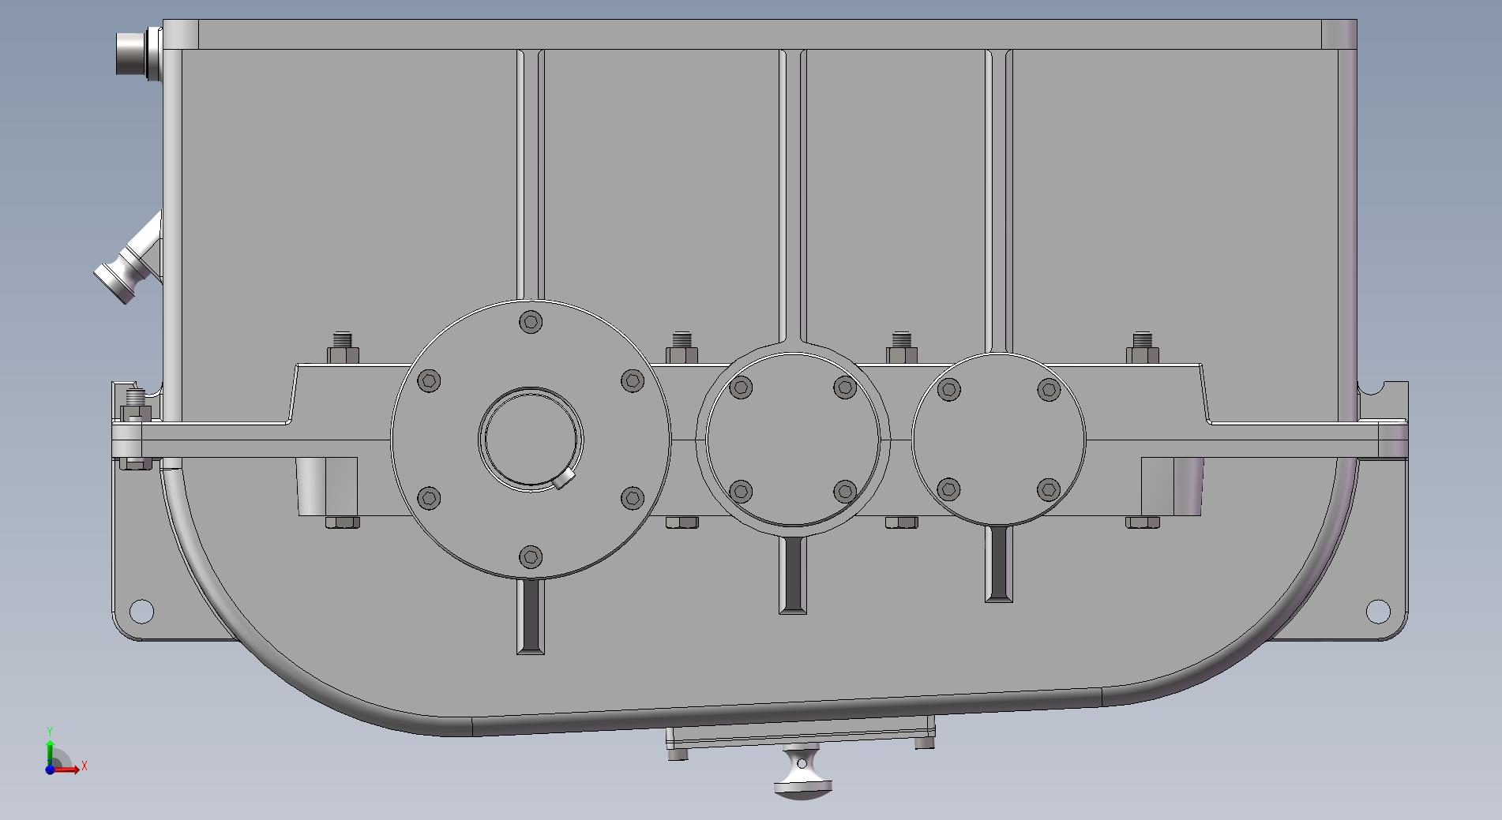The width and height of the screenshot is (1502, 820).
Task: Click the left mounting hole on the base flange
Action: tap(141, 610)
